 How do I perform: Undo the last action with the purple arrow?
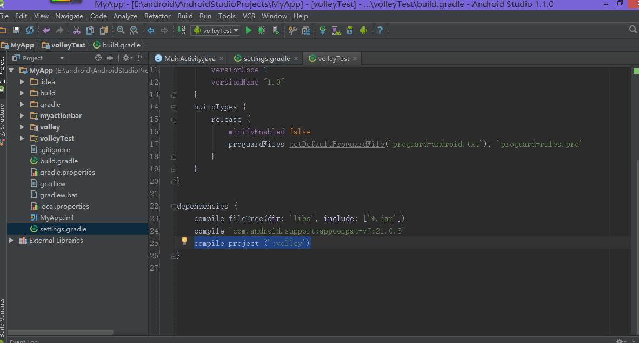point(46,31)
